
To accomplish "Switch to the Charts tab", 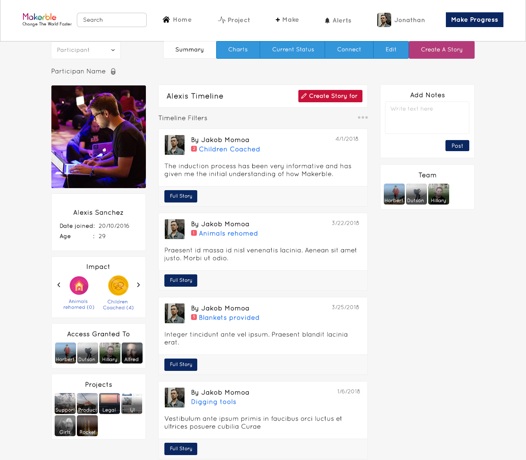I will coord(238,50).
